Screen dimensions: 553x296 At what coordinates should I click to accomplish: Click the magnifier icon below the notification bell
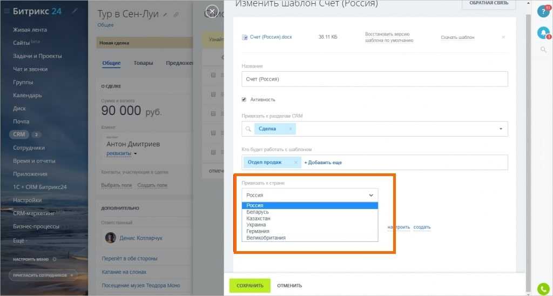(543, 50)
